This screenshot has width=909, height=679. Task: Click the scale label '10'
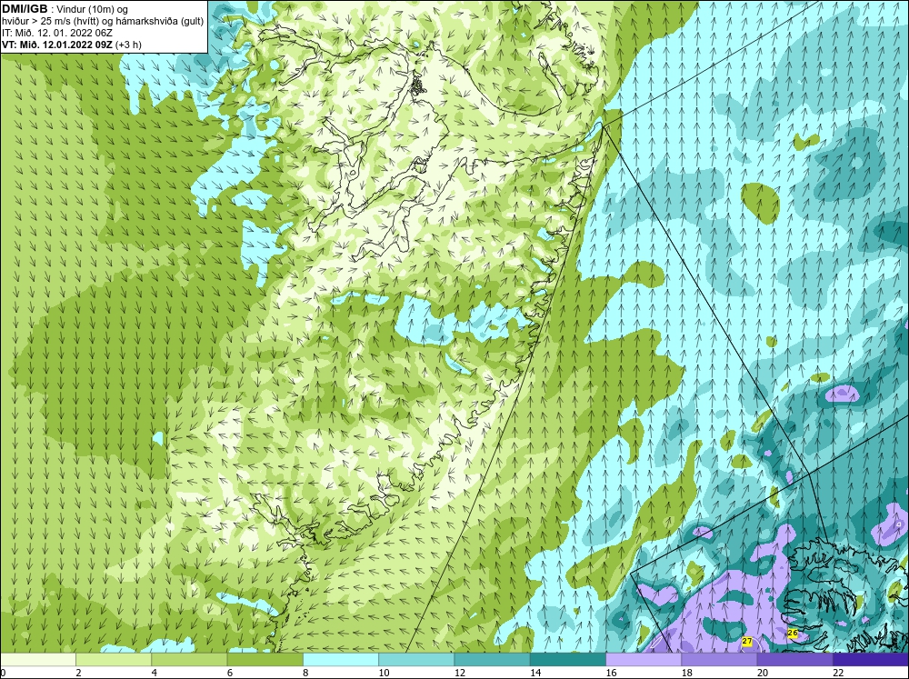[x=384, y=673]
